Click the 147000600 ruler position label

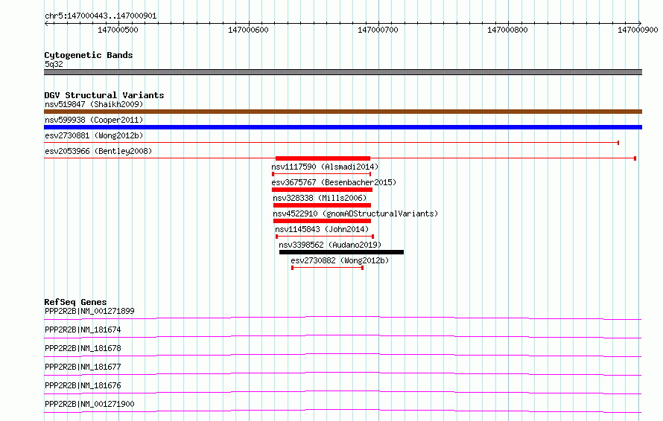pyautogui.click(x=248, y=30)
